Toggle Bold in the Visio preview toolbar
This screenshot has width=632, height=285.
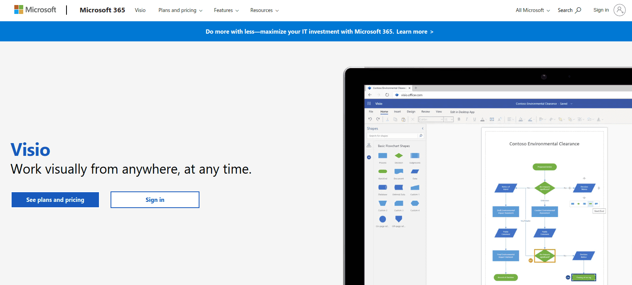pyautogui.click(x=459, y=119)
